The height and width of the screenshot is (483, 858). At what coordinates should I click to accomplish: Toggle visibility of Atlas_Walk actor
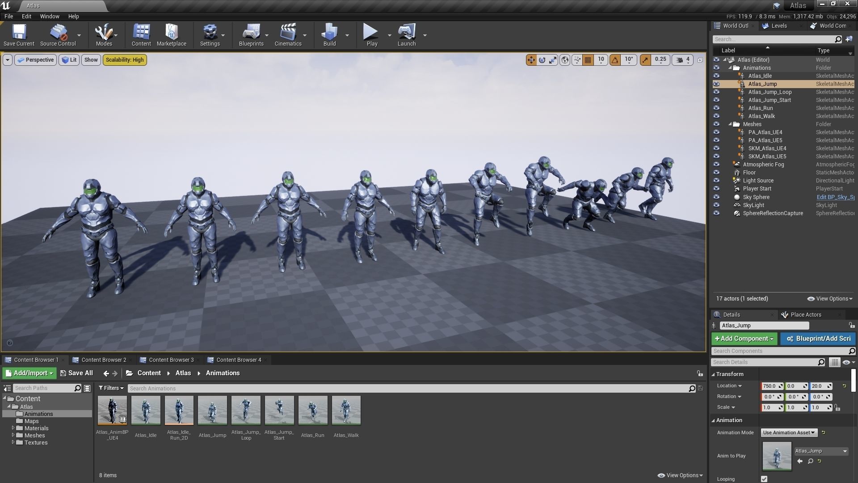[x=716, y=116]
